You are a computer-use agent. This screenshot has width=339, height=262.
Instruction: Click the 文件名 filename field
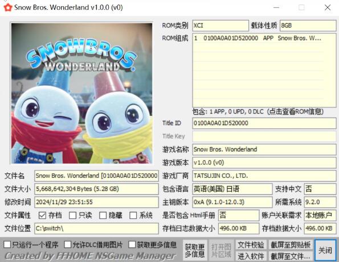tap(96, 176)
